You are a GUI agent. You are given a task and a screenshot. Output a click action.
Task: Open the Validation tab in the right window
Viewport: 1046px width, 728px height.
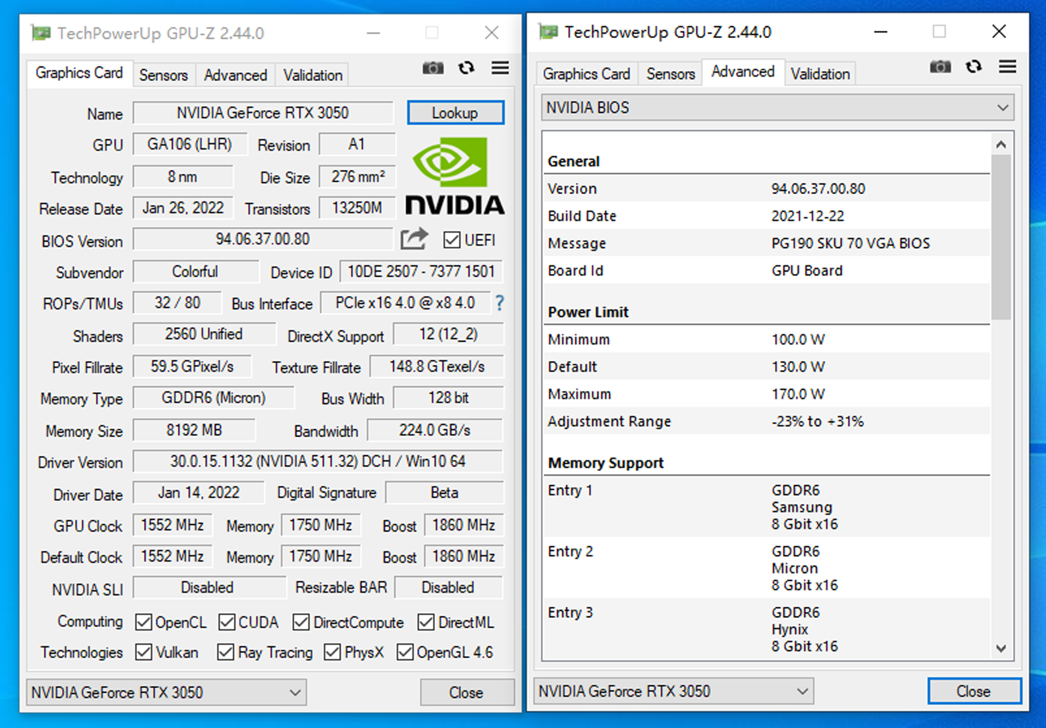tap(820, 73)
